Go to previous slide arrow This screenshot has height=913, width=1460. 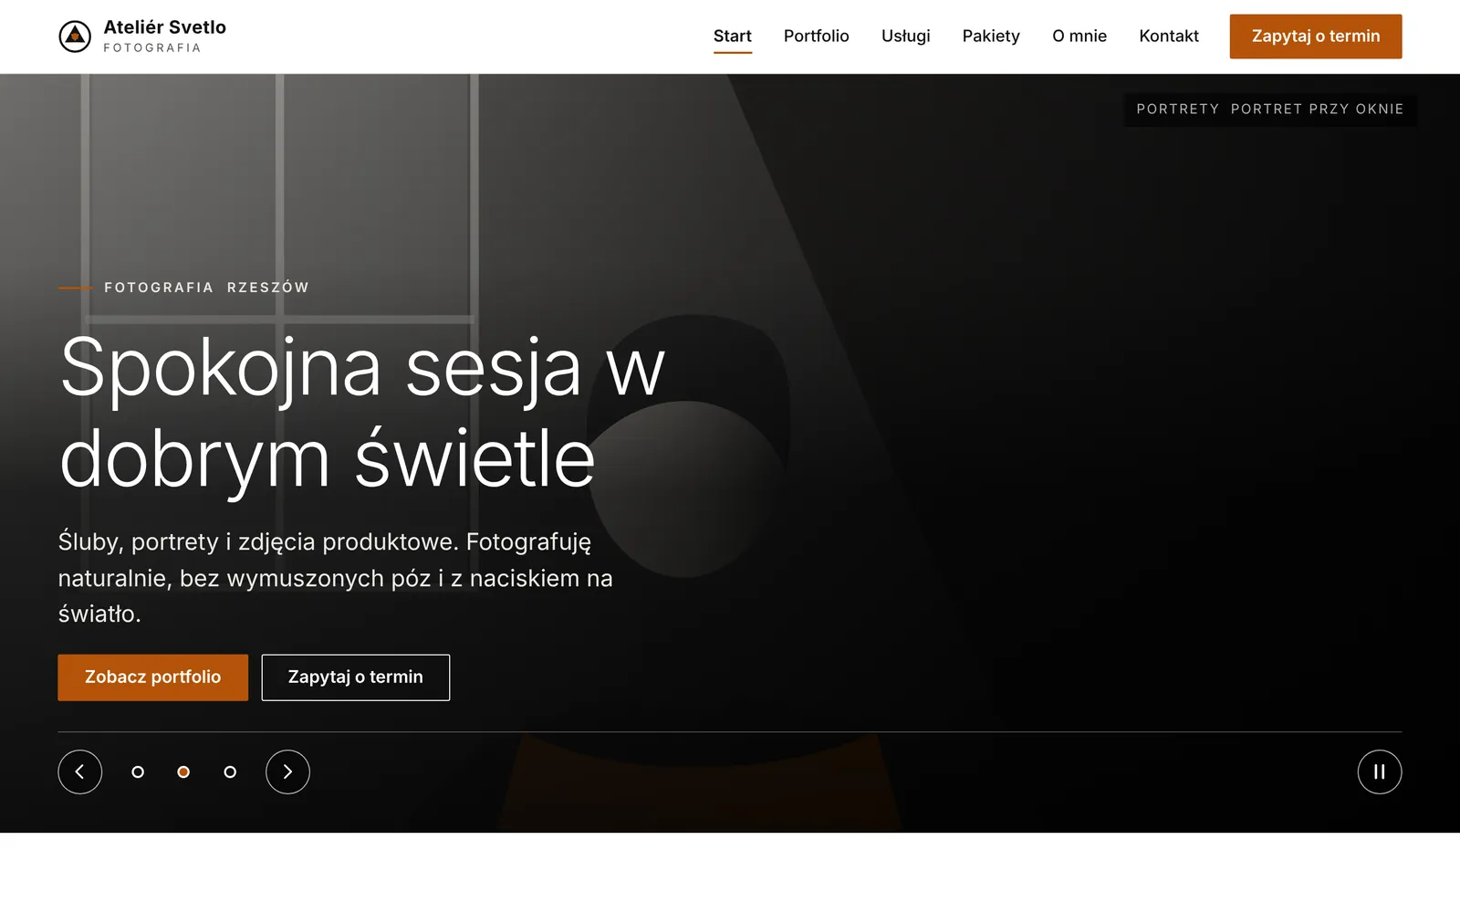80,772
